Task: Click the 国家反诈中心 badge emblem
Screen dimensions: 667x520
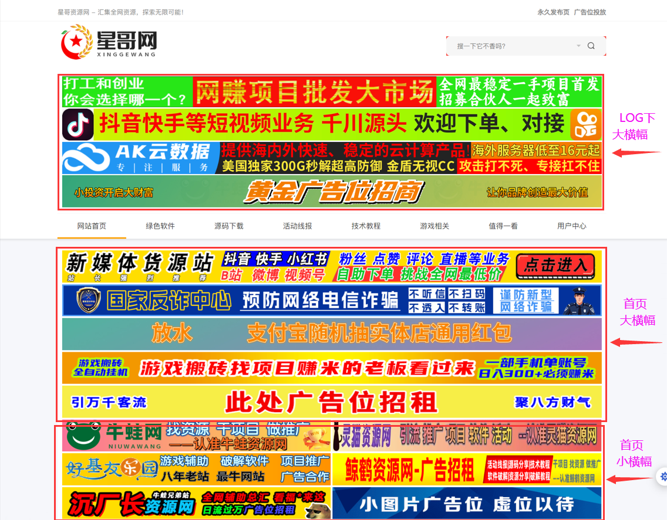Action: coord(89,300)
